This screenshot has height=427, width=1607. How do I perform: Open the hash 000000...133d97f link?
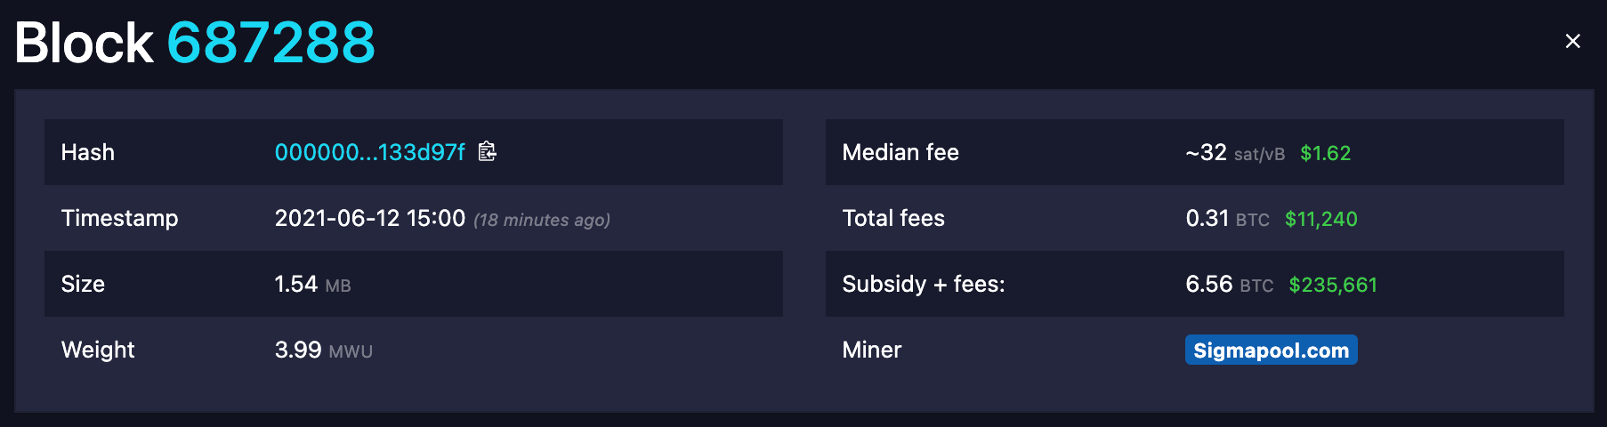369,152
